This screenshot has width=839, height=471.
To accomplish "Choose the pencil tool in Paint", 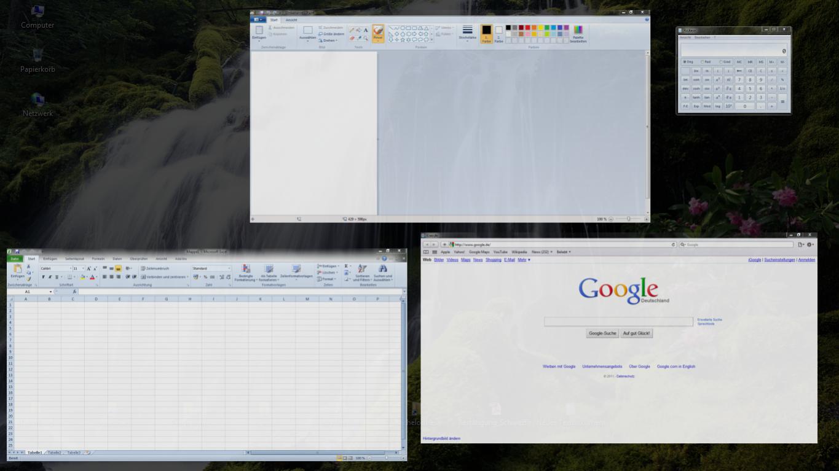I will click(352, 30).
